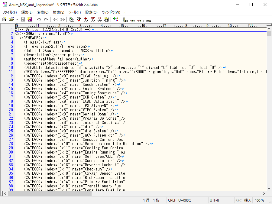Open the ファイル(F) menu
This screenshot has width=272, height=204.
(x=10, y=12)
